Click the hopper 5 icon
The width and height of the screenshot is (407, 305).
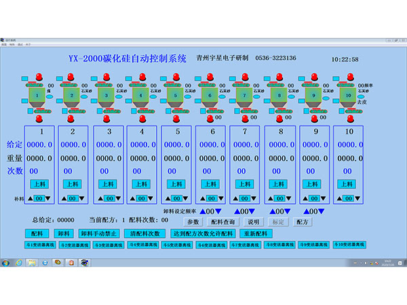(174, 96)
